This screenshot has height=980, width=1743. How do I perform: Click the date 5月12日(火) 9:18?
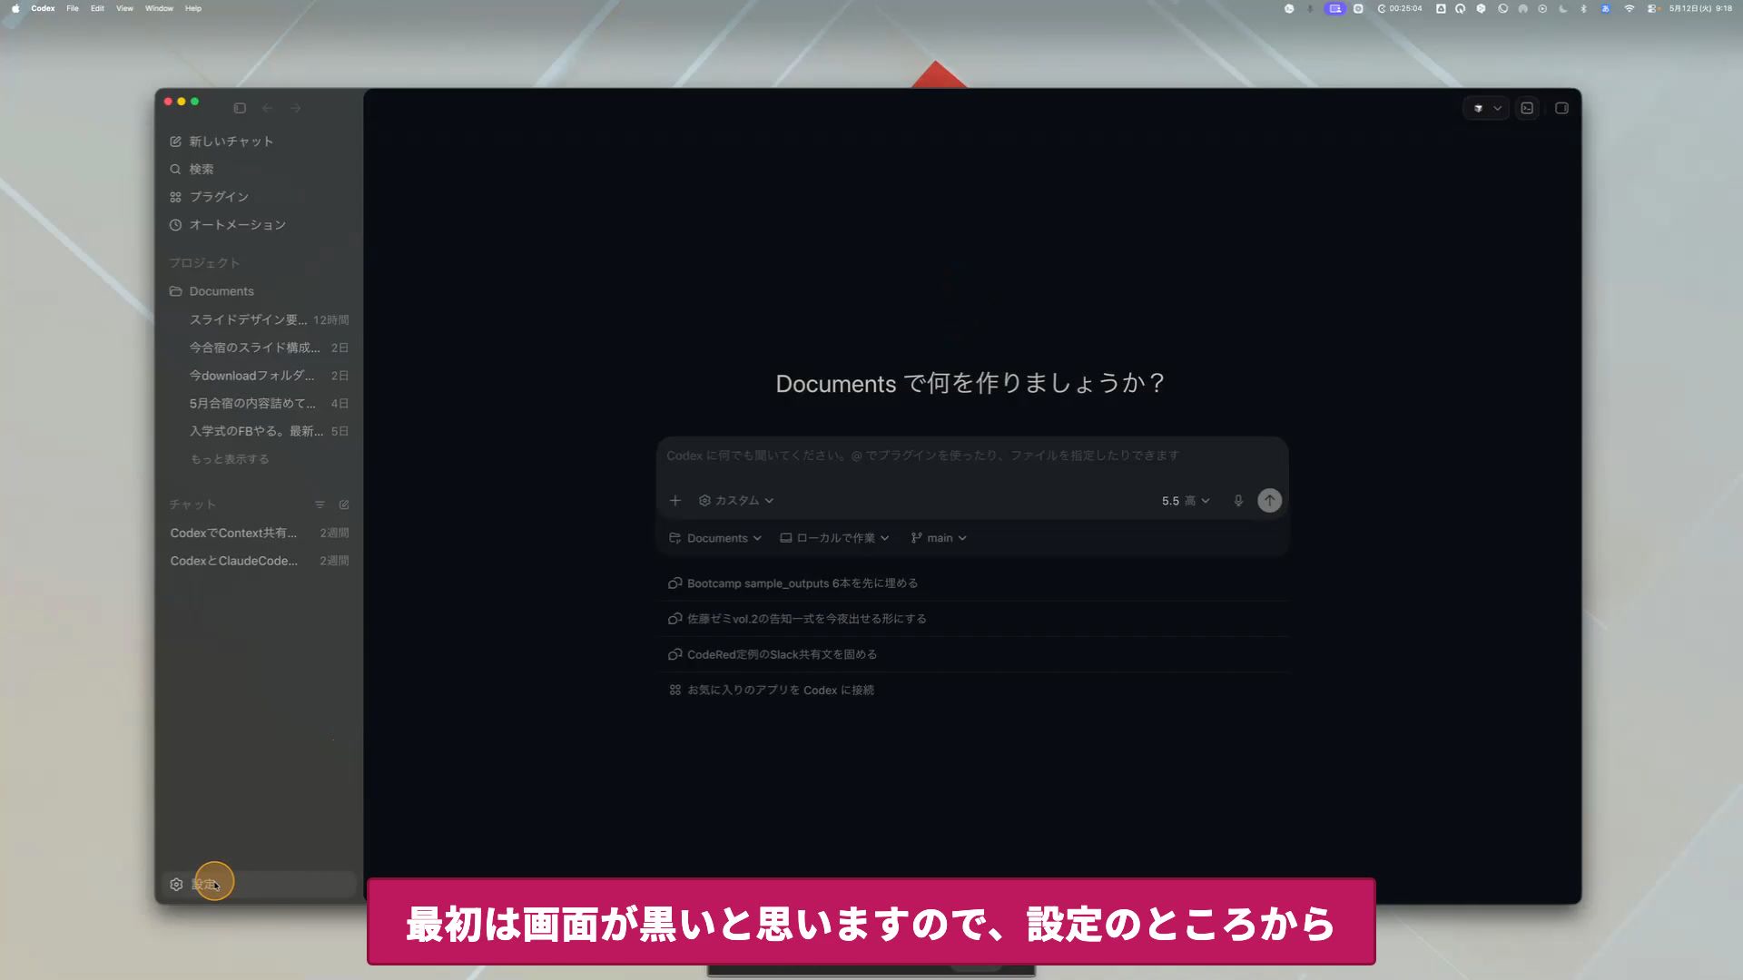[1700, 8]
